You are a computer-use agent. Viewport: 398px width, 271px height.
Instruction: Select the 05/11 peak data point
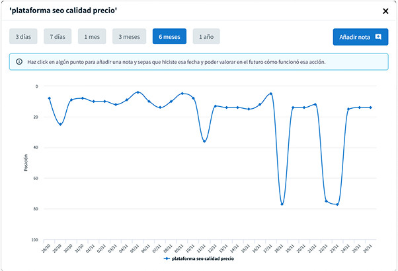point(138,92)
